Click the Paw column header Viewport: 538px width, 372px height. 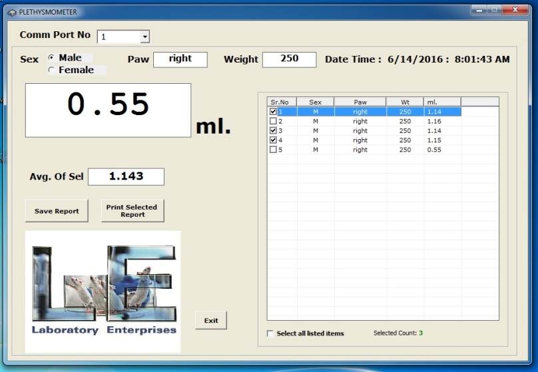pyautogui.click(x=360, y=102)
